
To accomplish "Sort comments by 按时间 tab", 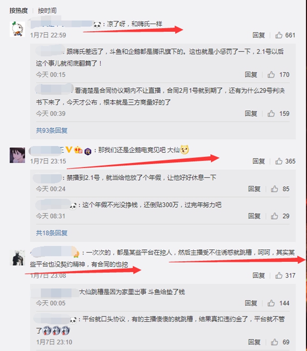I will [47, 11].
